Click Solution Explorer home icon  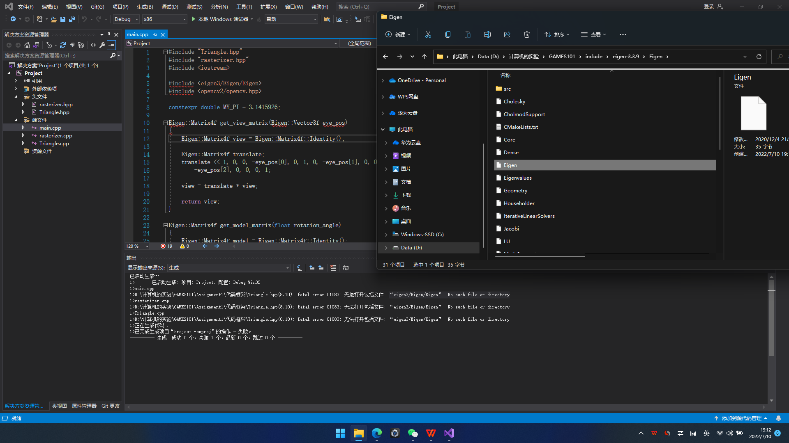[27, 45]
